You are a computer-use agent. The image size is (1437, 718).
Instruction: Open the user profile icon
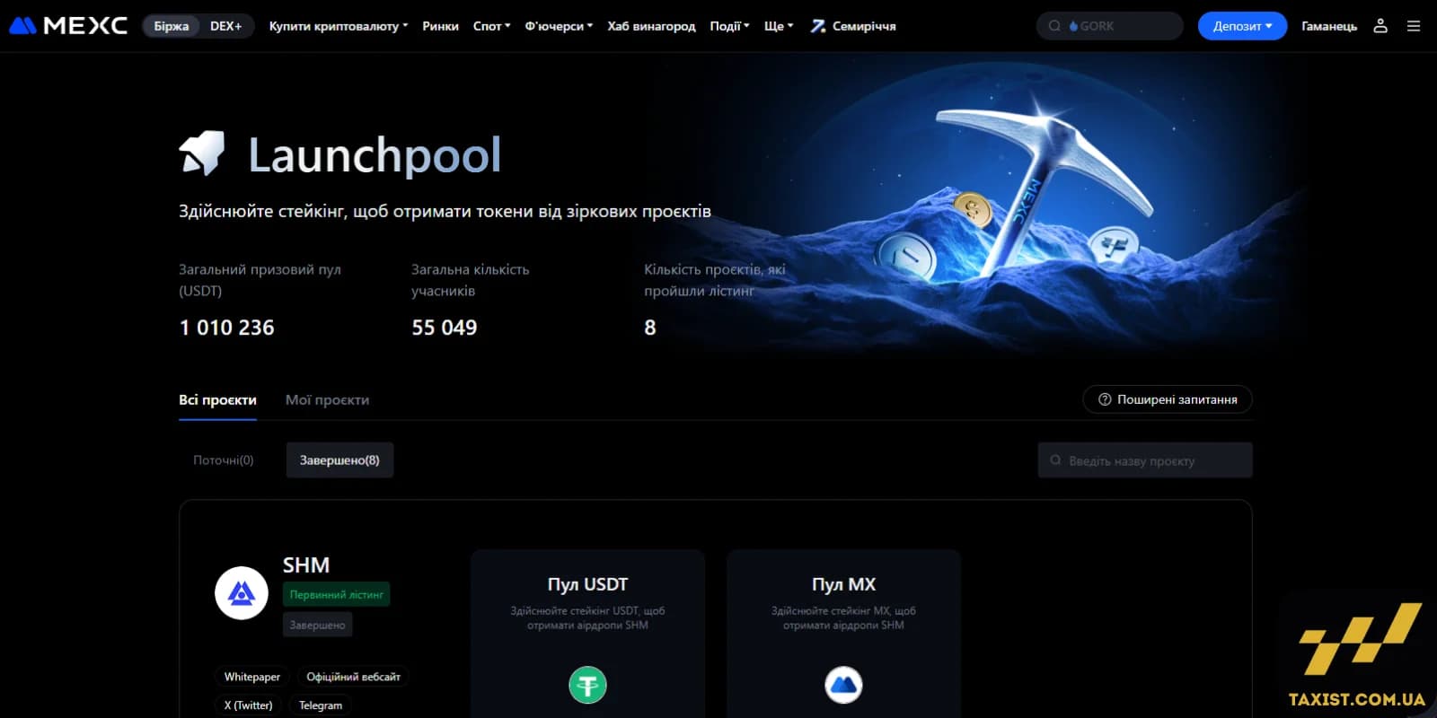[1380, 26]
